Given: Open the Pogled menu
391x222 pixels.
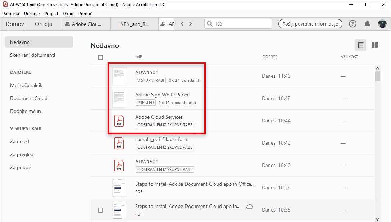Looking at the screenshot, I should pyautogui.click(x=51, y=13).
